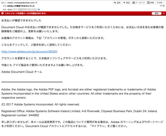Click the Forward (転送) button

click(126, 3)
